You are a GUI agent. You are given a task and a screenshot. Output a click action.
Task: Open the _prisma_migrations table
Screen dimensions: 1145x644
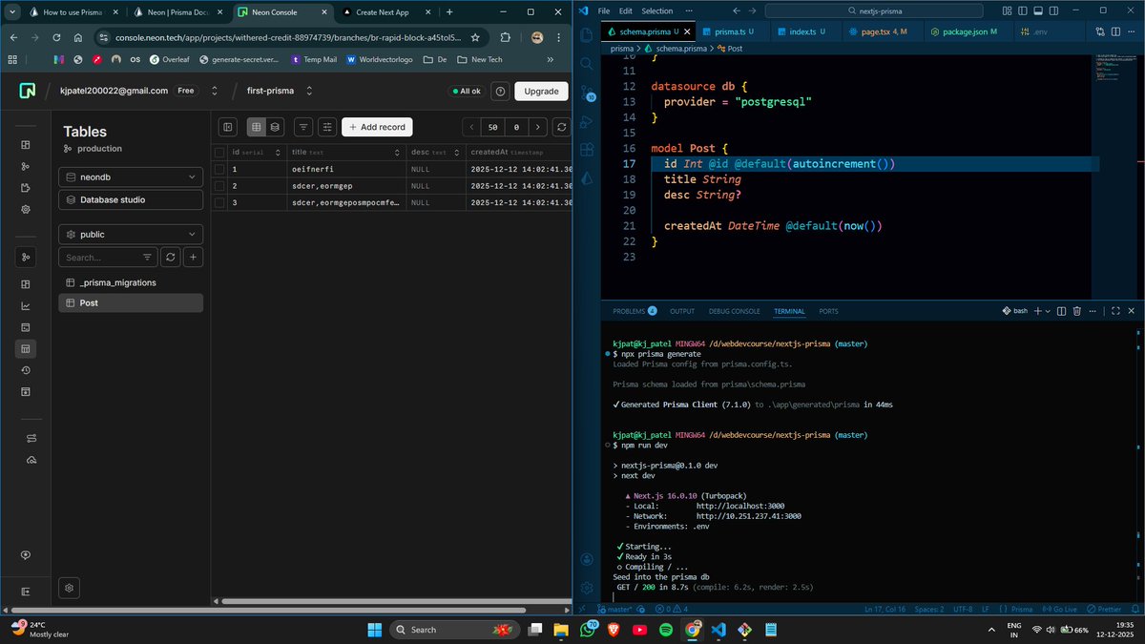[x=131, y=282]
